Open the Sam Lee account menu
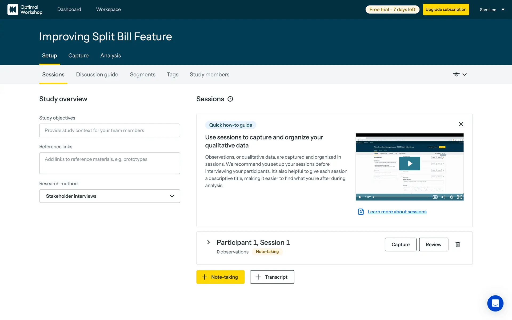The height and width of the screenshot is (320, 512). 492,10
